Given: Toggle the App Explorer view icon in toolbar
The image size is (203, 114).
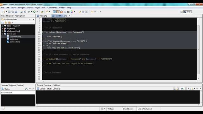Looking at the screenshot, I should point(58,12).
